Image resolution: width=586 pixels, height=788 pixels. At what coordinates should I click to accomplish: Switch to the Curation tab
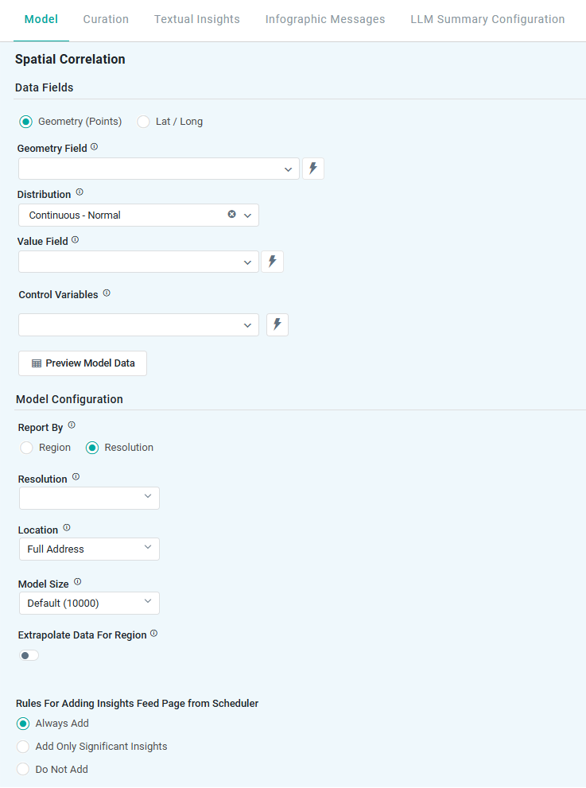(x=106, y=19)
